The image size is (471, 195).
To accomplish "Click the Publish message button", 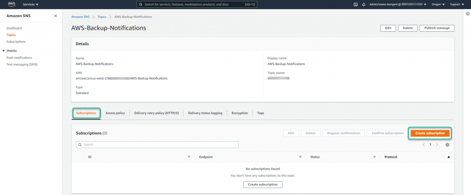I will click(x=437, y=28).
